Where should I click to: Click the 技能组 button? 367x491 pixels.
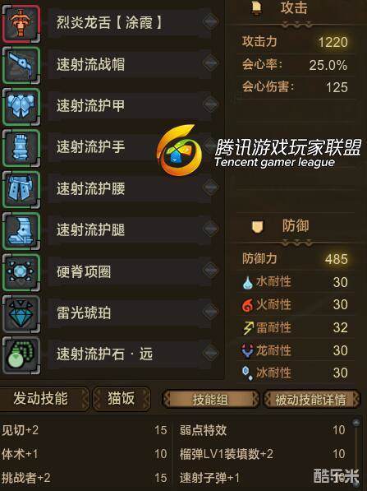coord(210,399)
